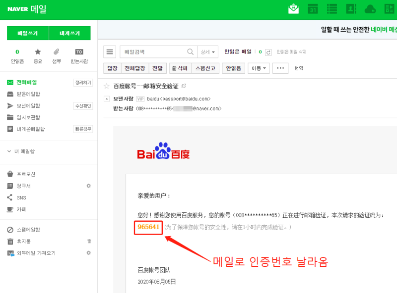The image size is (397, 293).
Task: Mark mail unread with 안읽음 button
Action: [x=233, y=68]
